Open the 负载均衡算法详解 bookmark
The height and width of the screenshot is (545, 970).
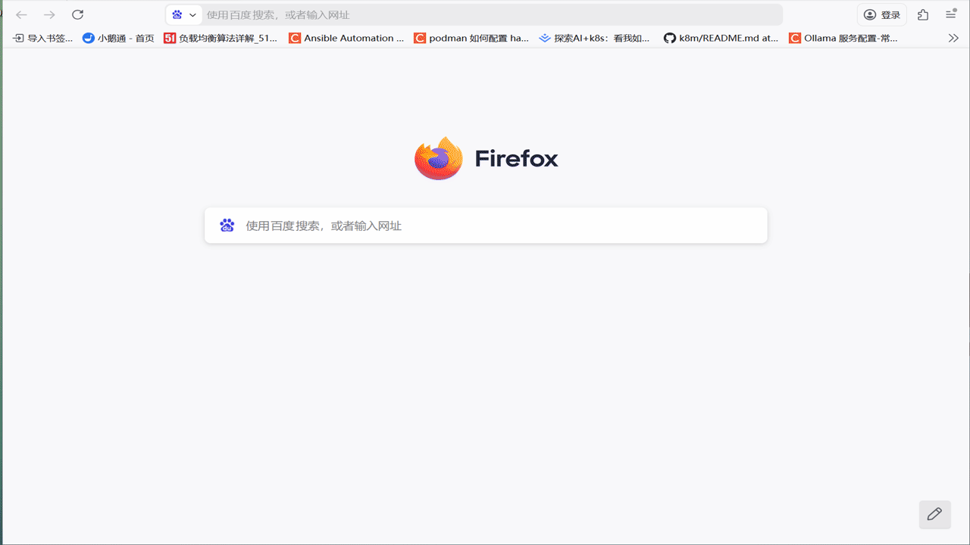click(221, 38)
